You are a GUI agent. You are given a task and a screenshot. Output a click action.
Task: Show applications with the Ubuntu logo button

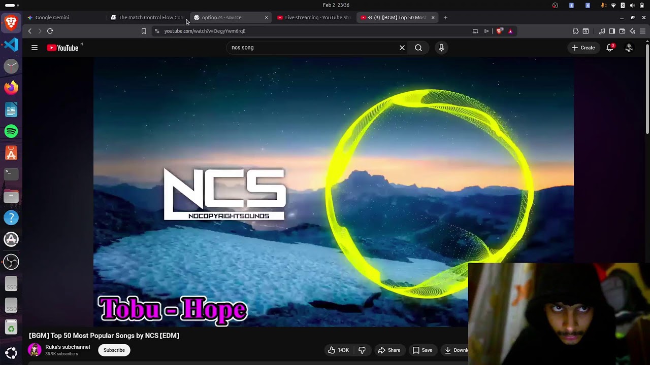[11, 352]
